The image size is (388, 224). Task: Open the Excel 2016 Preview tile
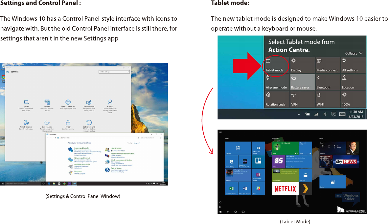point(231,188)
